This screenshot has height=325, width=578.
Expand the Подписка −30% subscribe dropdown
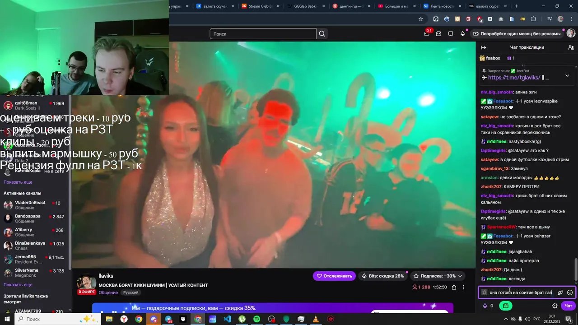pos(438,276)
